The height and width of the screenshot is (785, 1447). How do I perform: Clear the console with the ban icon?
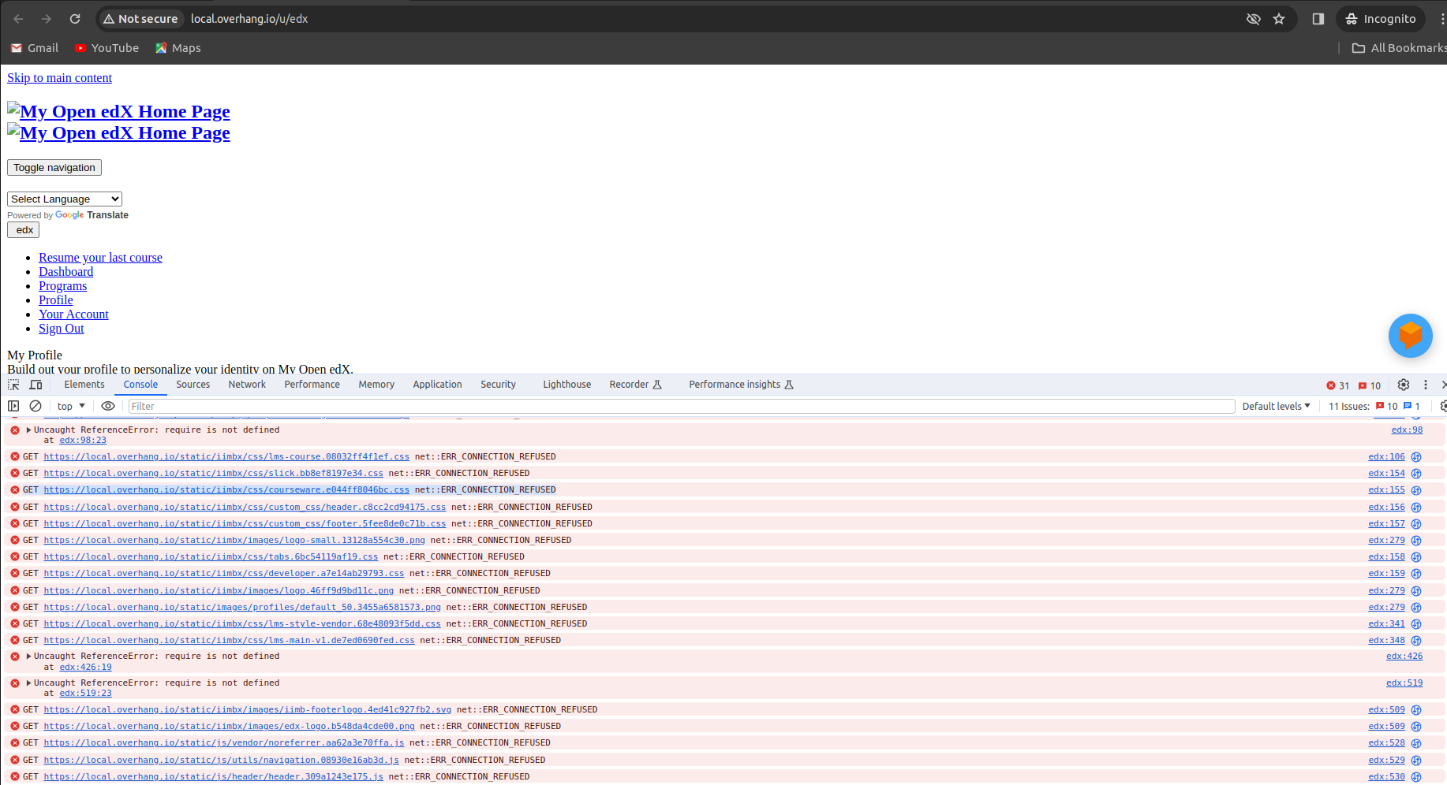click(36, 406)
